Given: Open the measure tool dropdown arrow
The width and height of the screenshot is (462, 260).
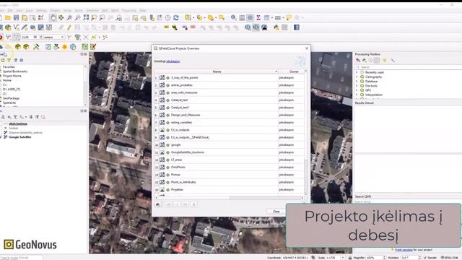Looking at the screenshot, I should [x=283, y=18].
